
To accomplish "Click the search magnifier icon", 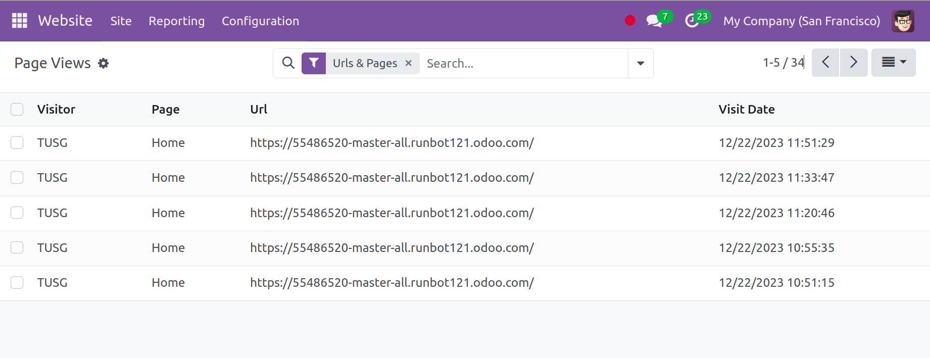I will click(x=288, y=63).
